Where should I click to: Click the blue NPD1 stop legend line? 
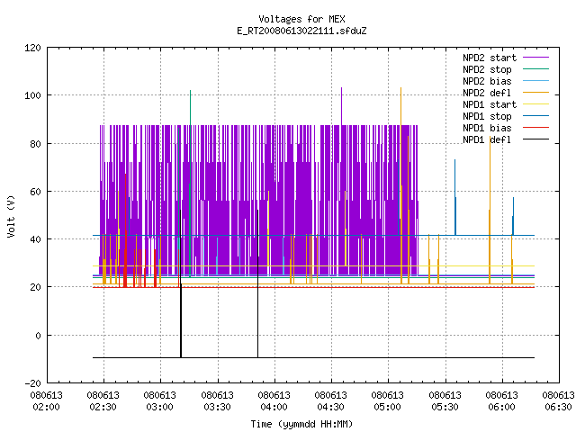[x=535, y=116]
